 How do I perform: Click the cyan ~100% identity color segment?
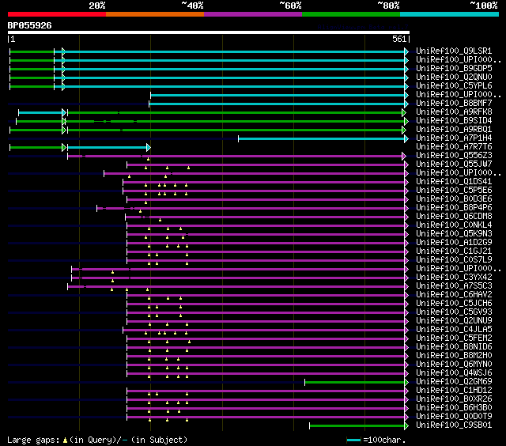pyautogui.click(x=450, y=14)
